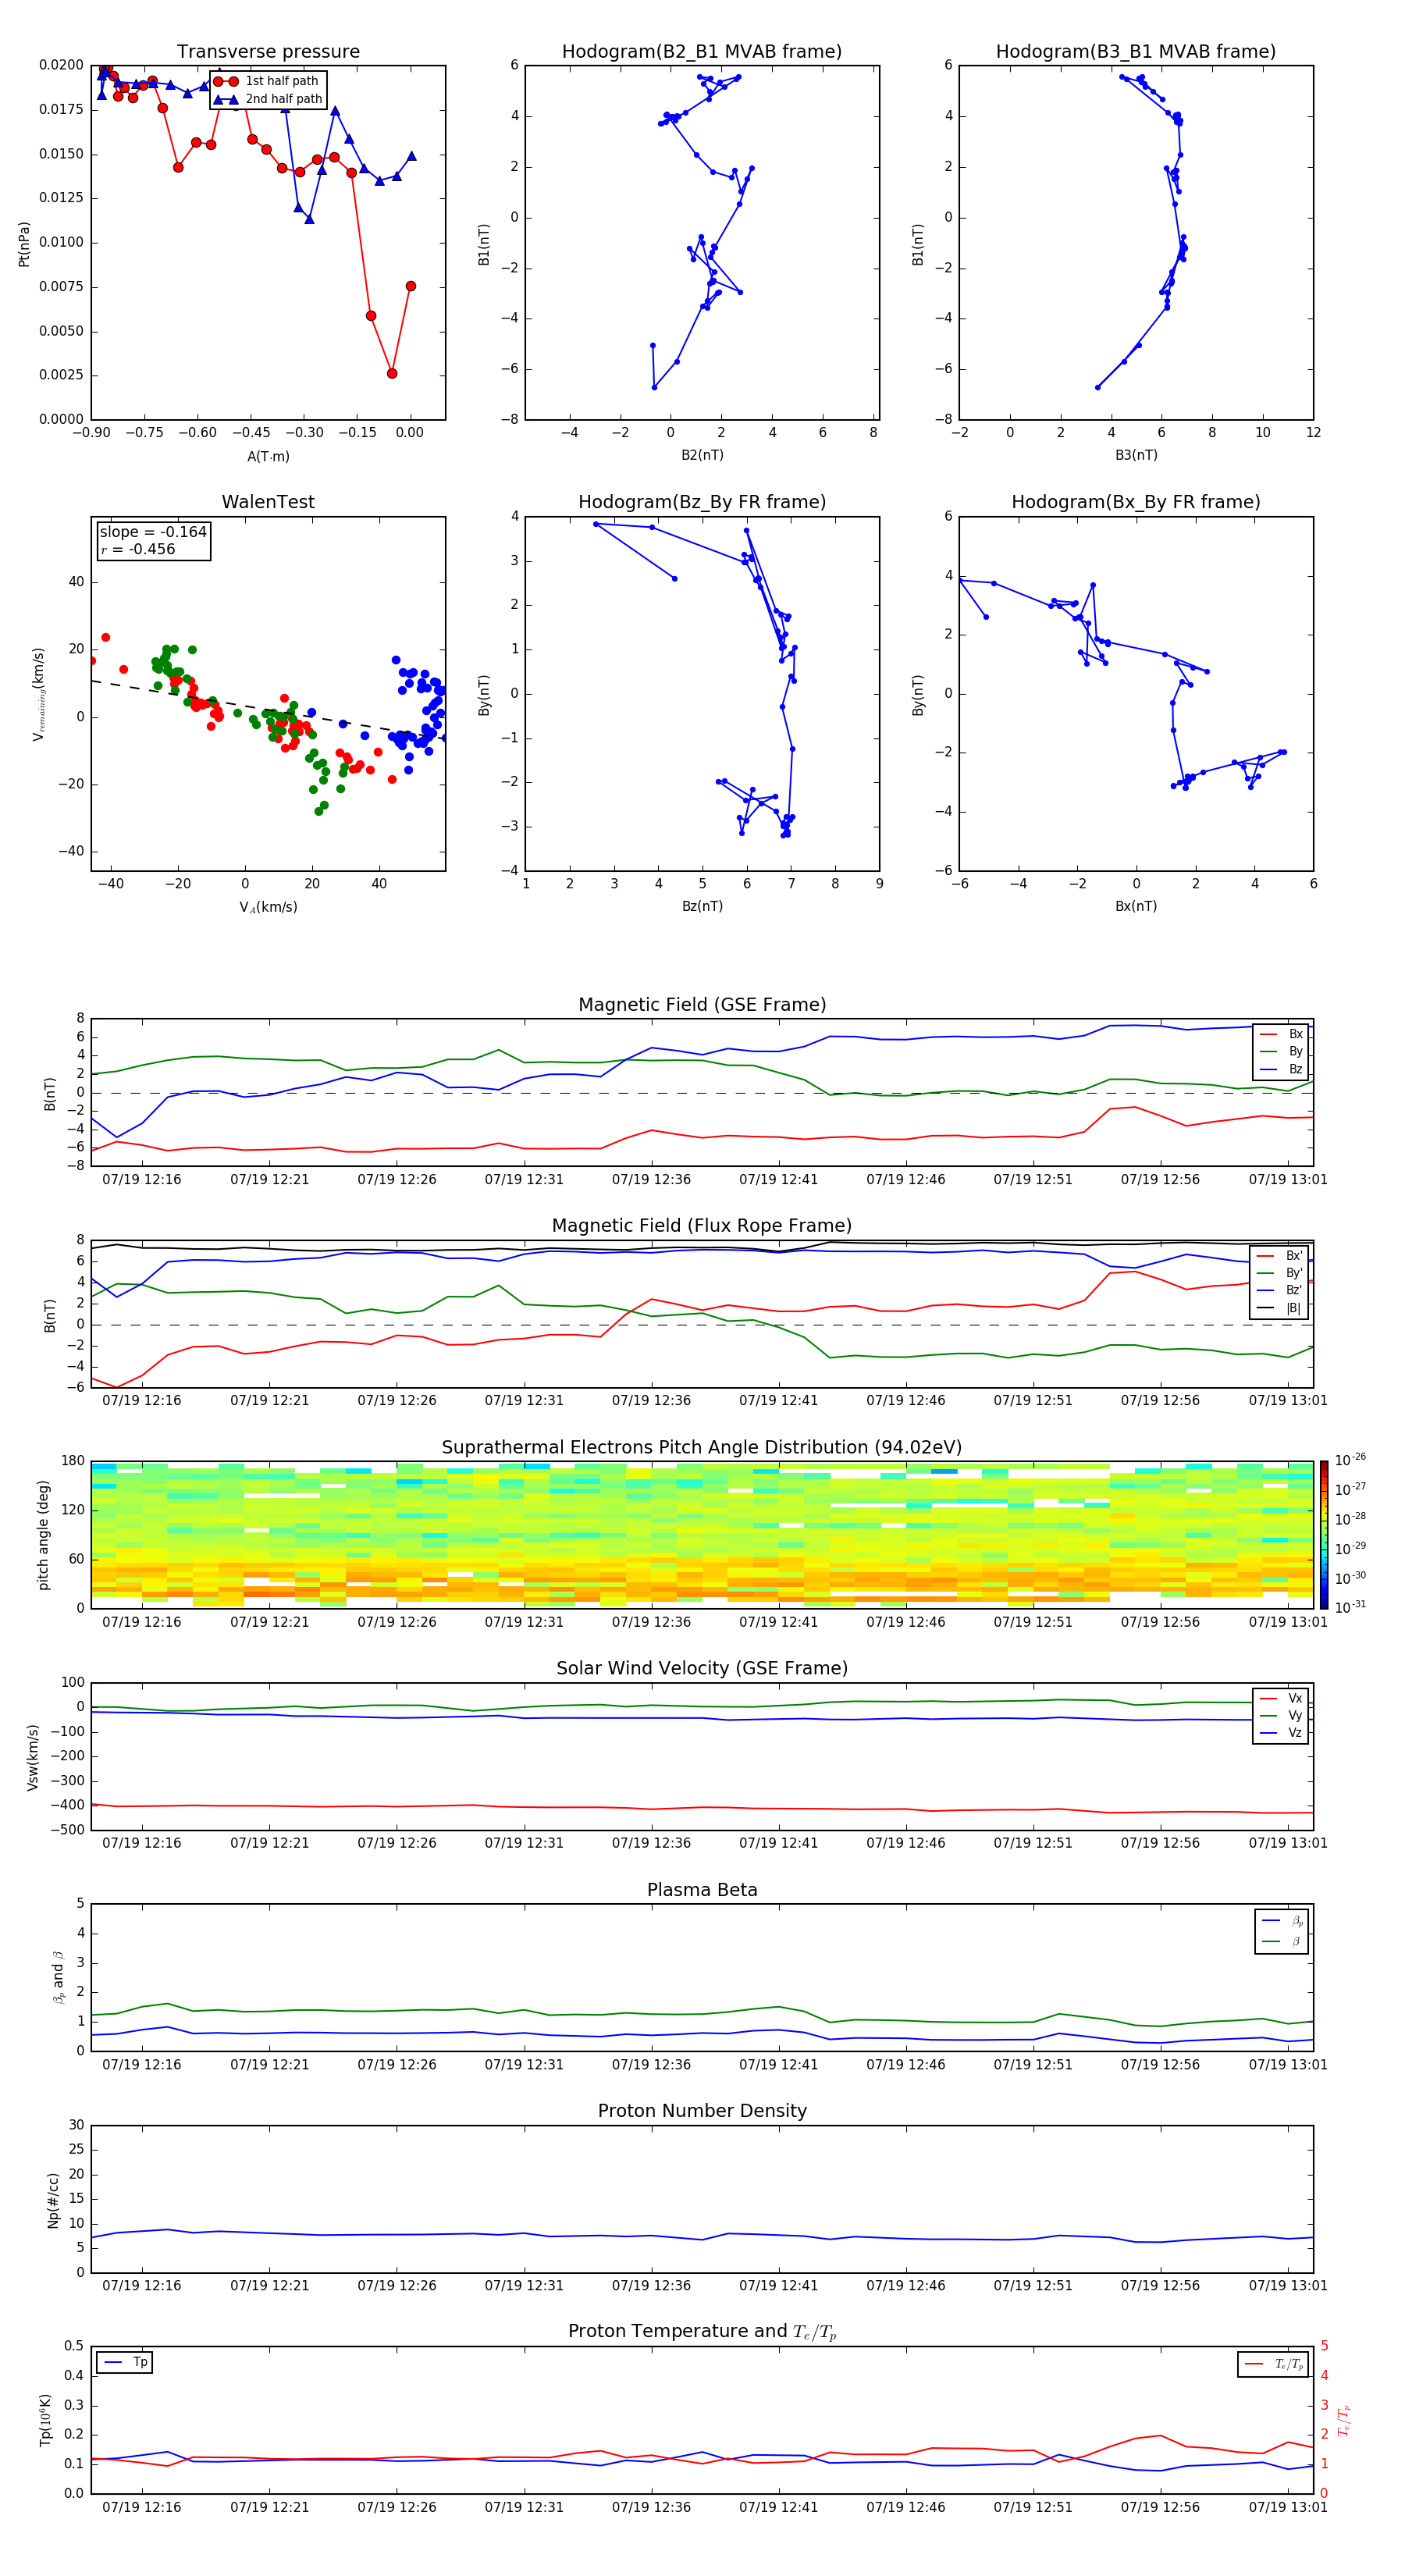The height and width of the screenshot is (2576, 1405).
Task: Select the 180 tick on pitch angle axis
Action: pyautogui.click(x=73, y=1461)
